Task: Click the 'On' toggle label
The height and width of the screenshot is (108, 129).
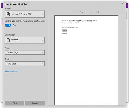Action: [14, 25]
